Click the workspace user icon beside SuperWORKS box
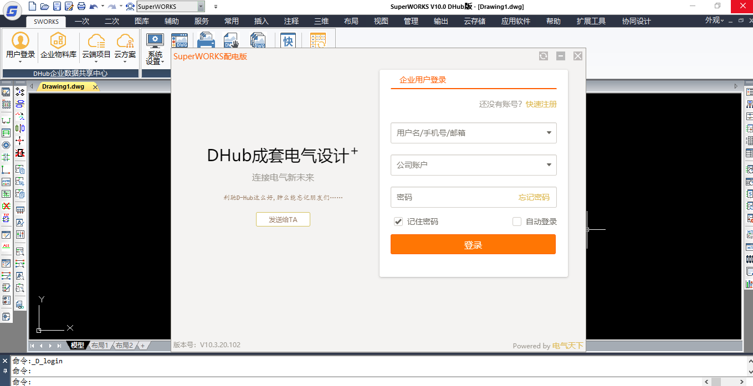The height and width of the screenshot is (386, 753). tap(130, 6)
